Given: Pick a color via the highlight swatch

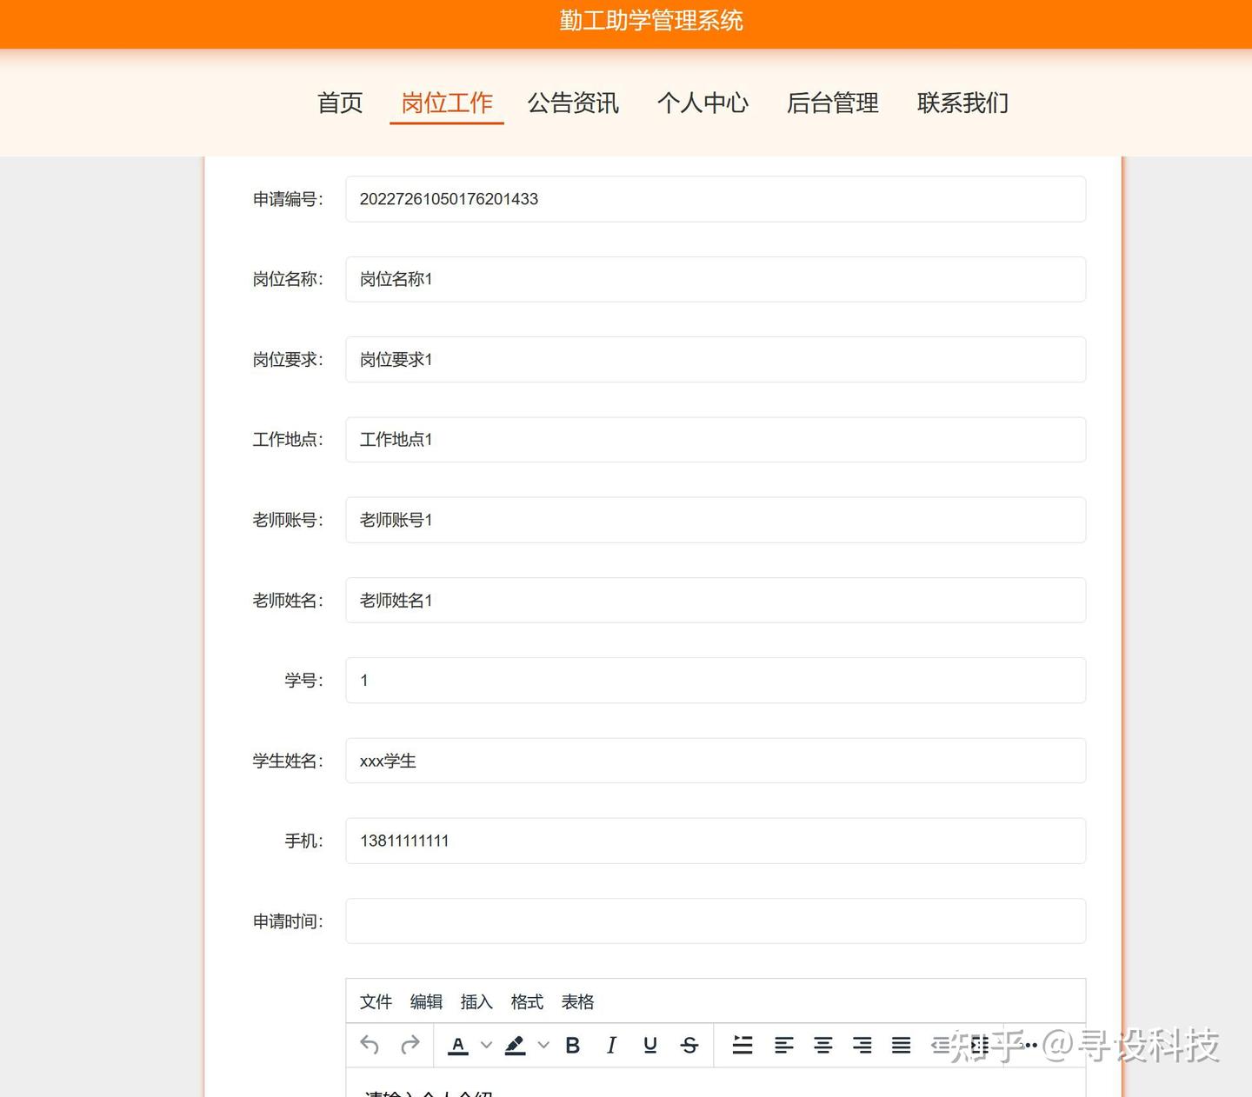Looking at the screenshot, I should click(514, 1045).
